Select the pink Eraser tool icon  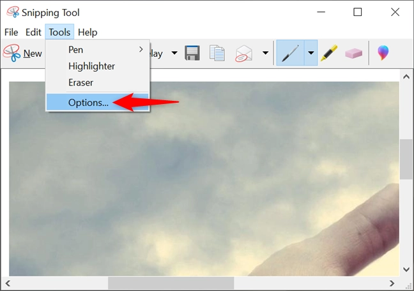353,53
